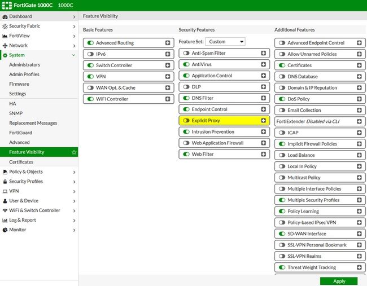
Task: Open the Certificates sidebar link
Action: click(x=21, y=162)
